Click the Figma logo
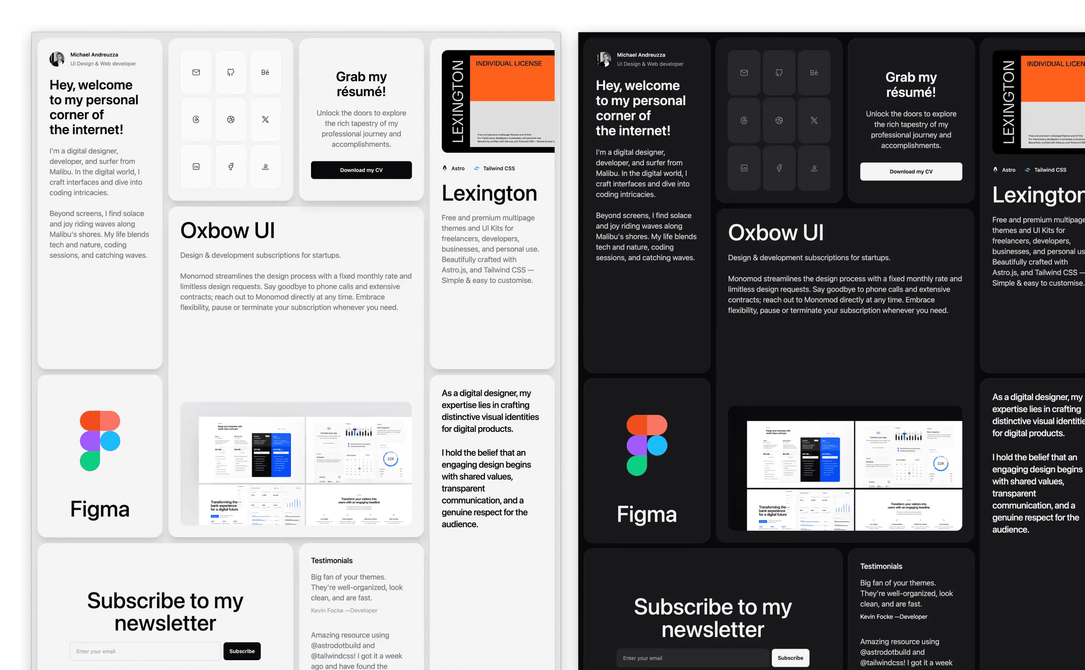 [100, 440]
